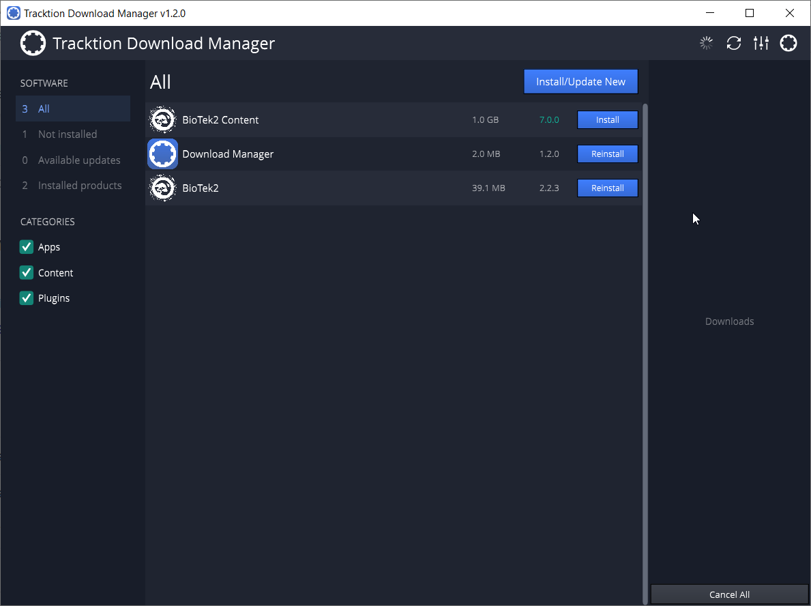Viewport: 811px width, 606px height.
Task: Click the account gear icon at top right
Action: [x=788, y=44]
